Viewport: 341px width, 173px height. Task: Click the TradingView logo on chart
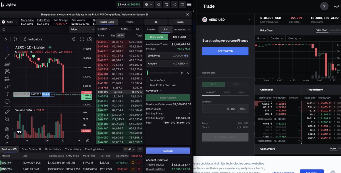(x=19, y=132)
